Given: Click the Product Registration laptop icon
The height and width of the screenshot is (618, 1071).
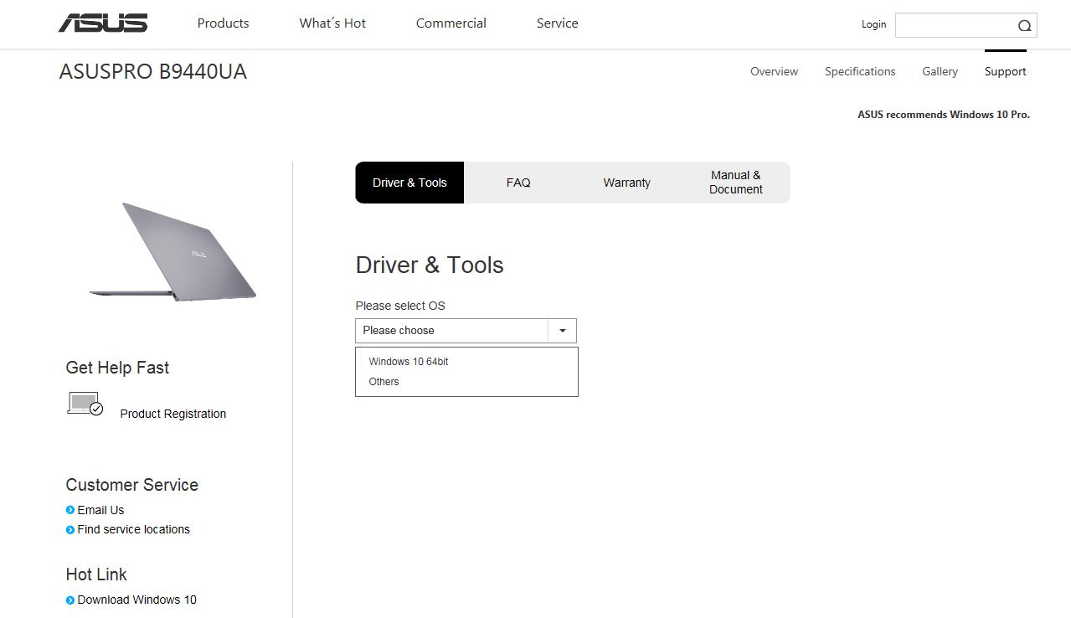Looking at the screenshot, I should [85, 404].
